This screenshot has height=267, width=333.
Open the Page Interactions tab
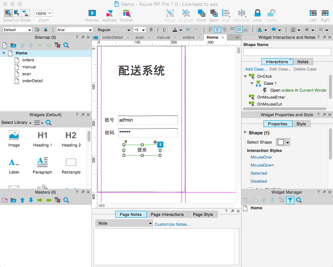coord(167,214)
